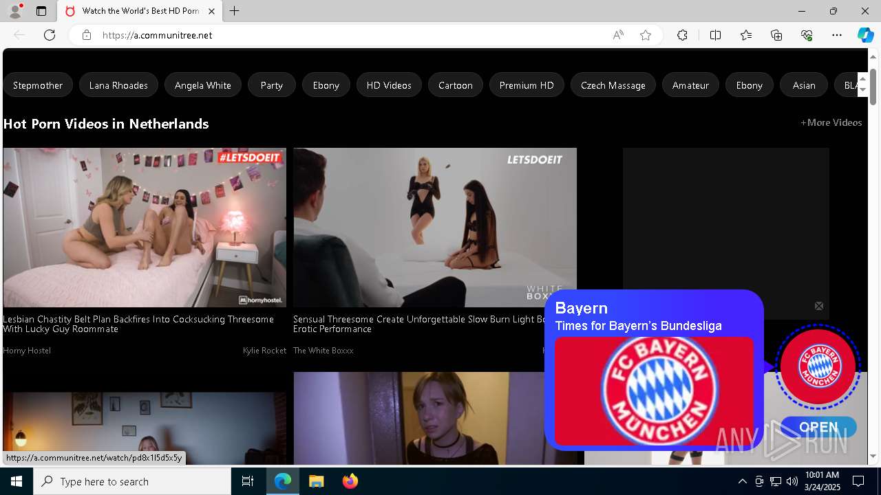881x495 pixels.
Task: Open the video thumbnail with #LETSDOEIT watermark
Action: point(145,228)
